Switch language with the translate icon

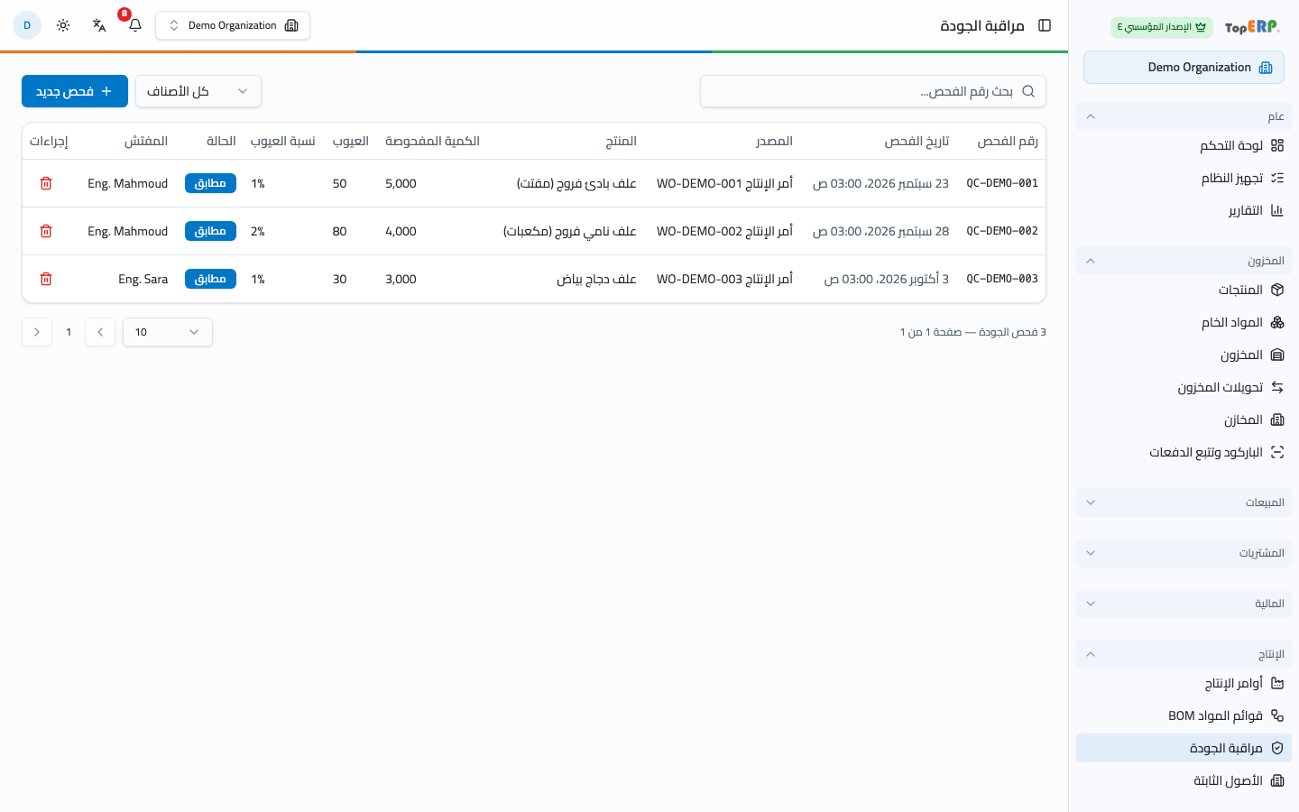(99, 25)
